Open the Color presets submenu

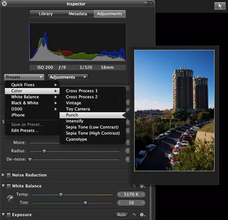click(x=32, y=91)
